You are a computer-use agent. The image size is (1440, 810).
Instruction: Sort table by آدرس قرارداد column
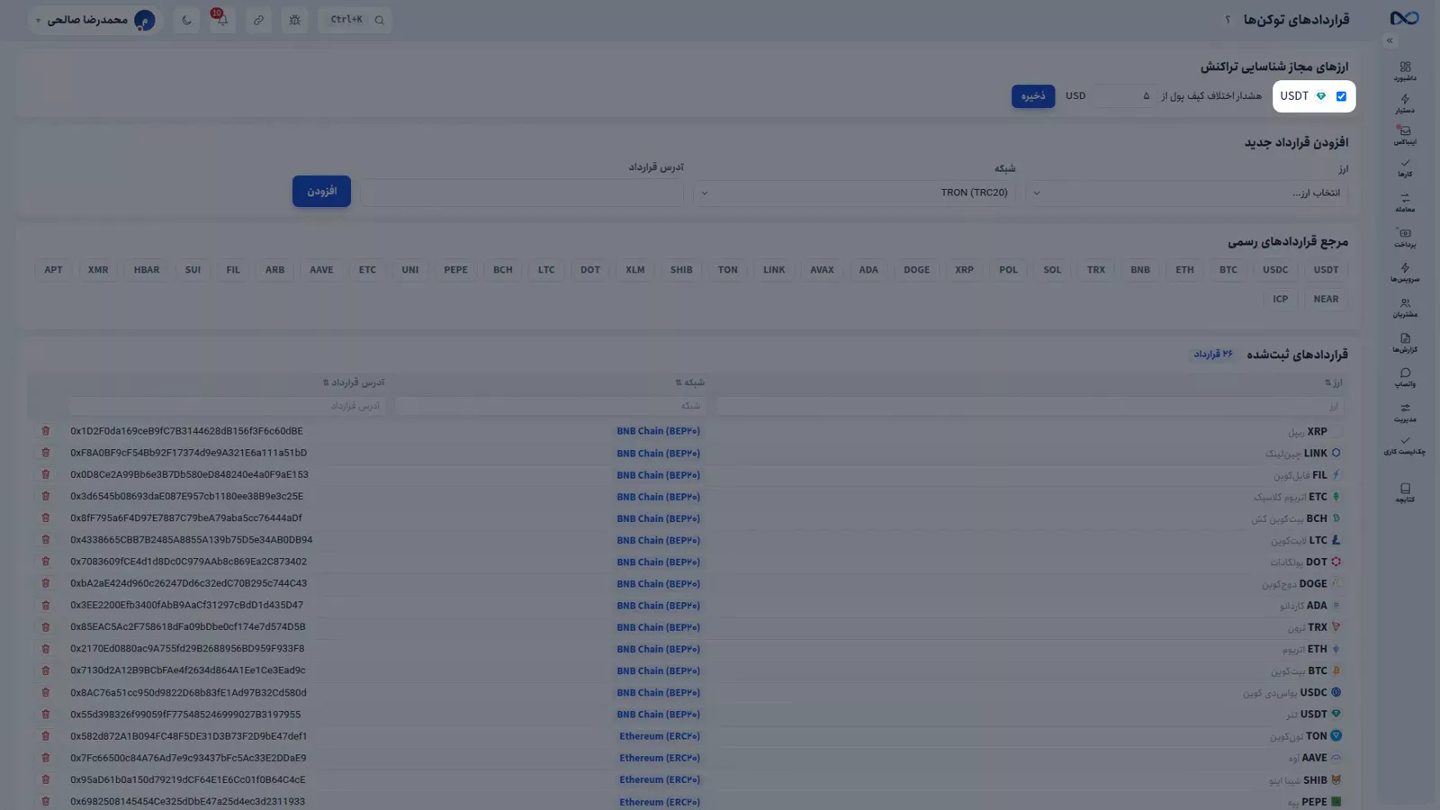(354, 382)
